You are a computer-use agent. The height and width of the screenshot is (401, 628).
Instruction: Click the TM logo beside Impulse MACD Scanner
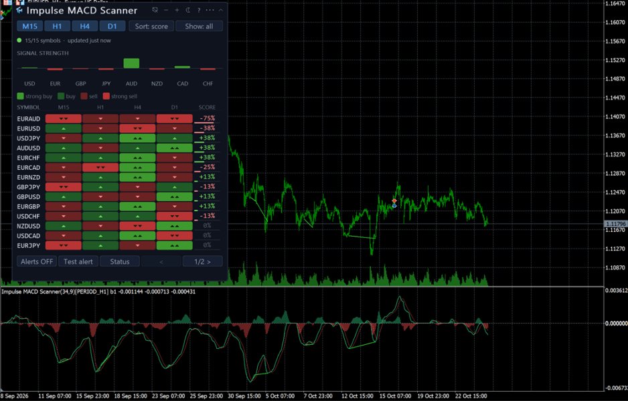point(19,11)
